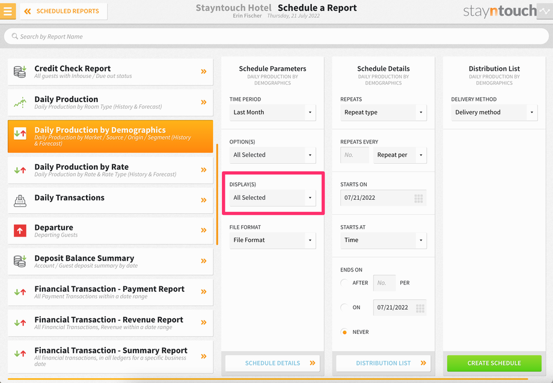
Task: Open the Delivery method dropdown
Action: point(494,112)
